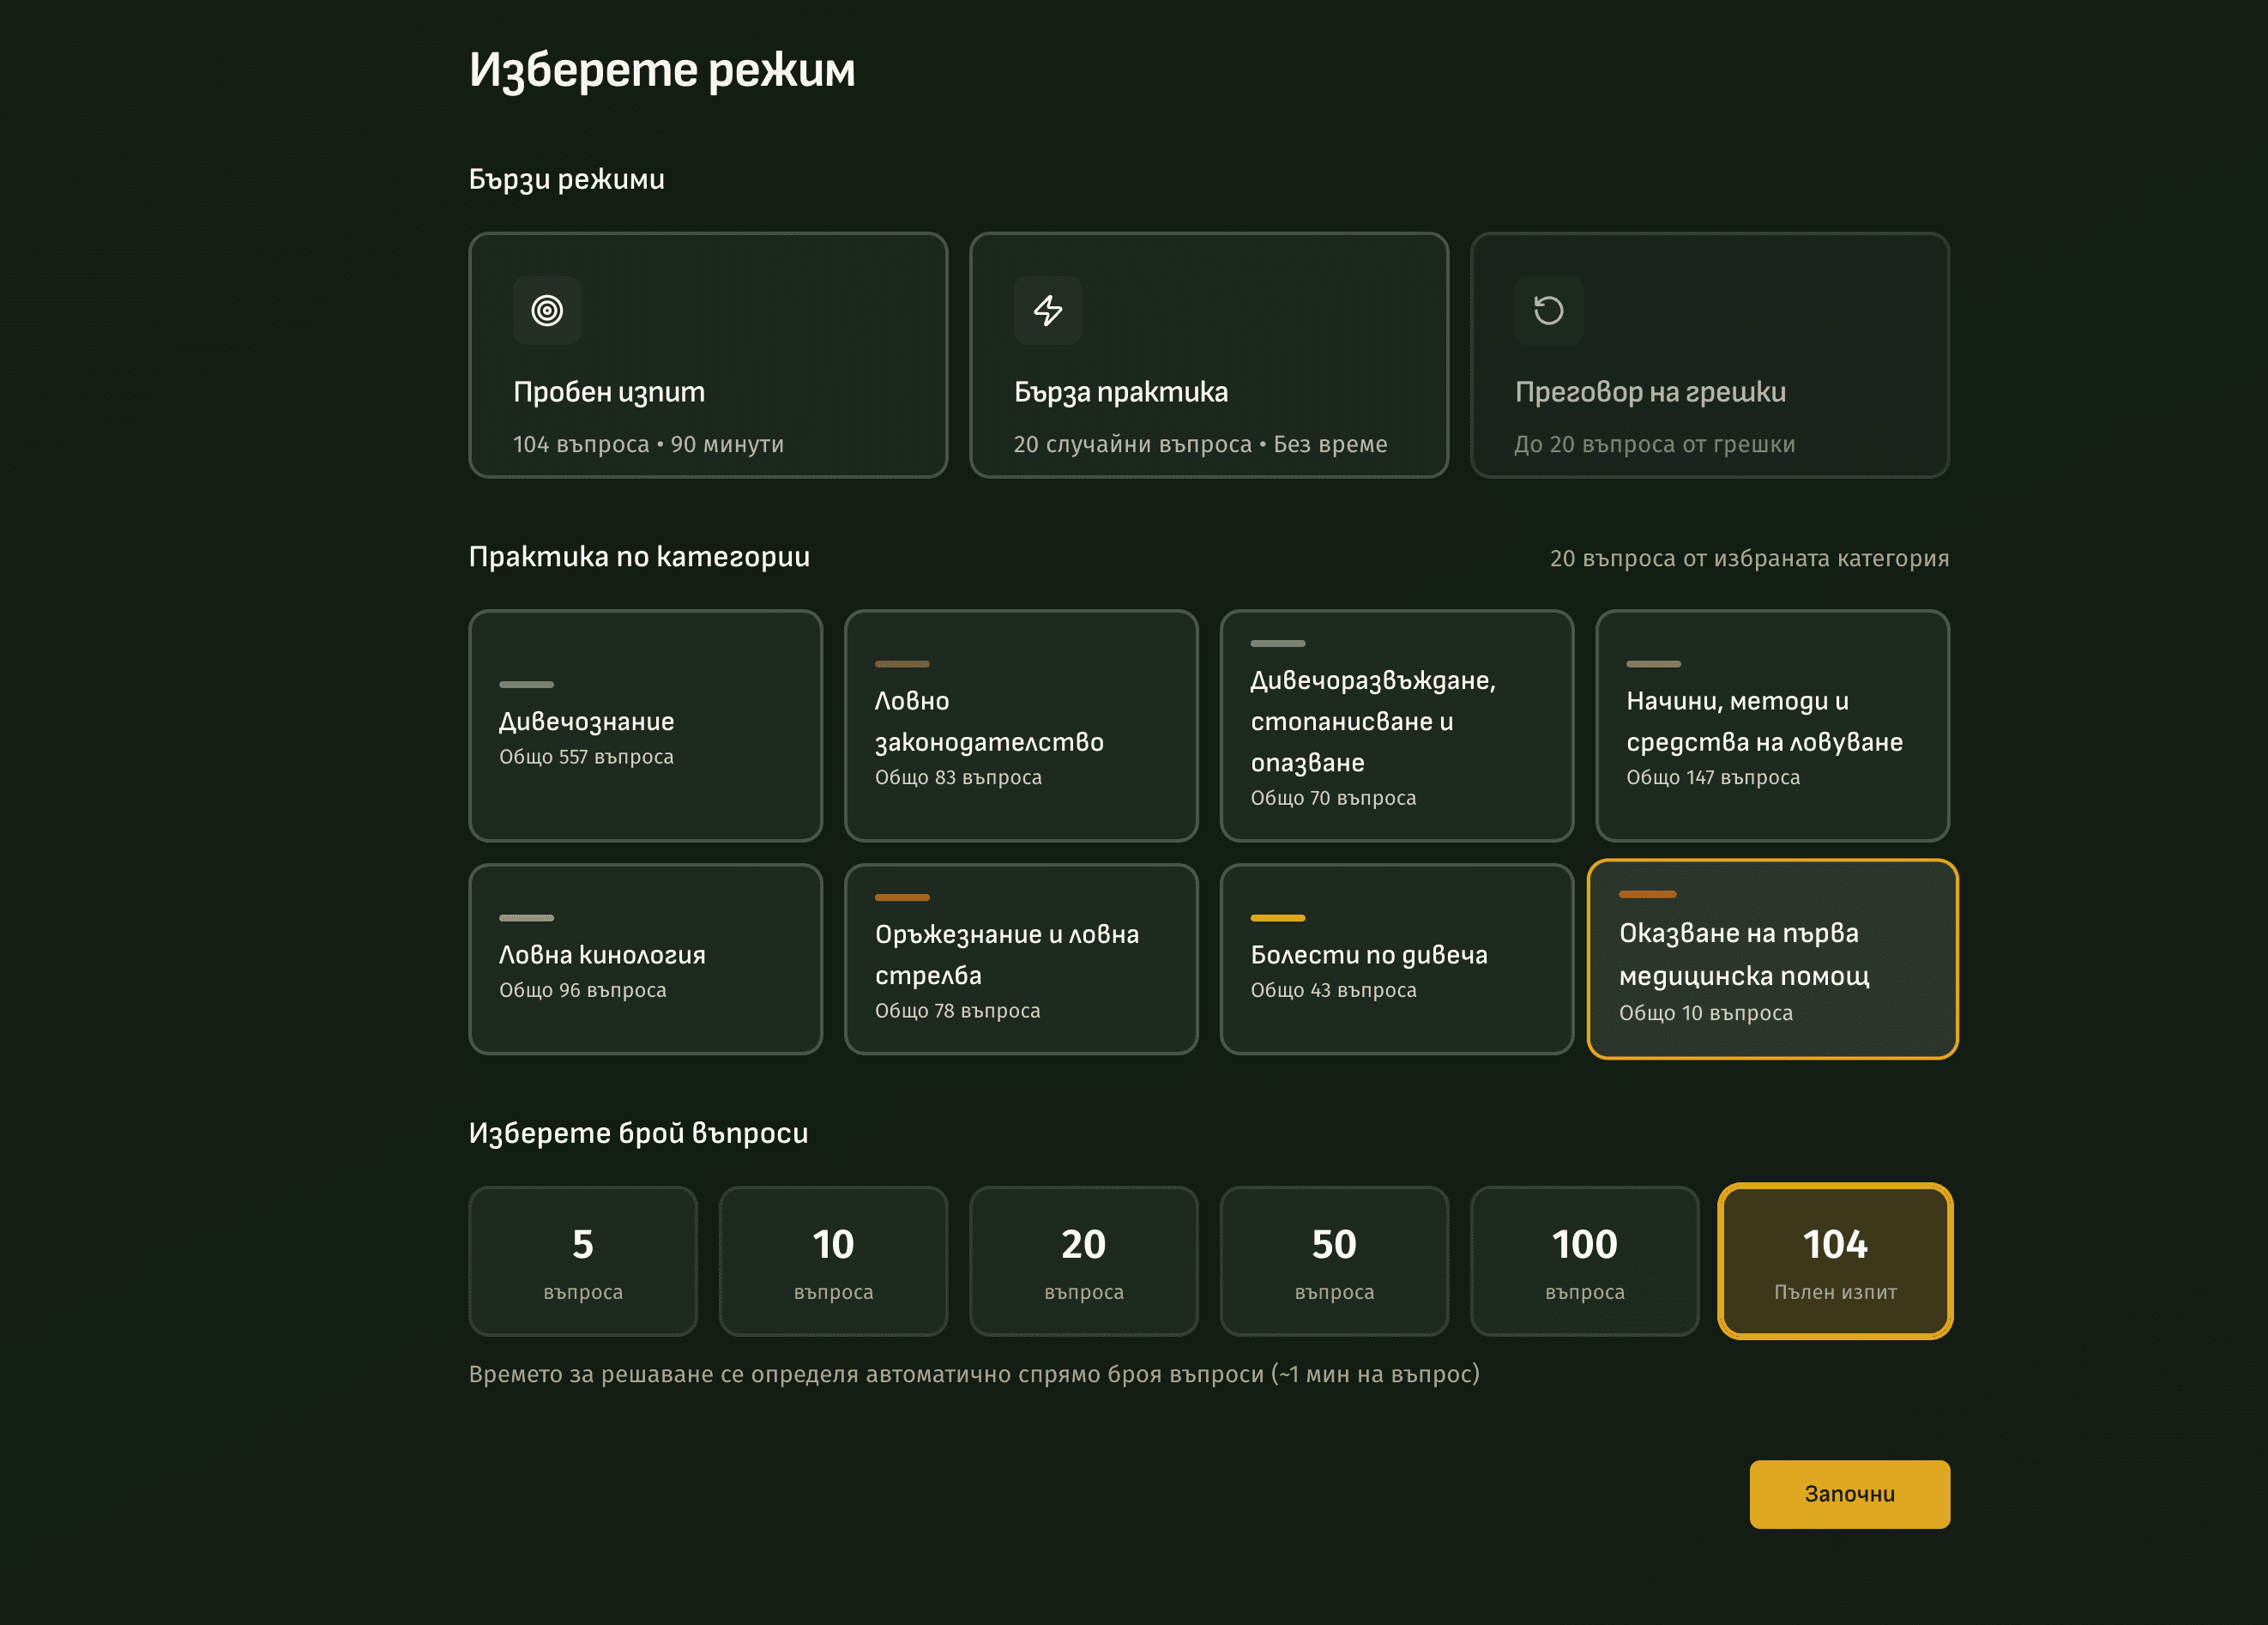Start the Пробен изпит mode
This screenshot has width=2268, height=1625.
point(707,356)
